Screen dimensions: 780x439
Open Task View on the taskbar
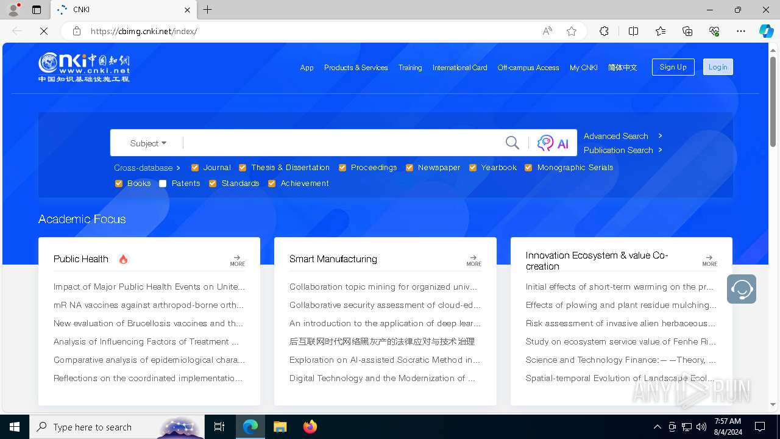[219, 427]
